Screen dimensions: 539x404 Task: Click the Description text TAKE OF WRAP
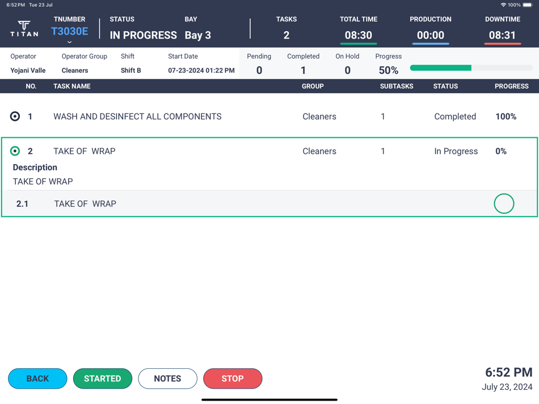click(x=43, y=182)
